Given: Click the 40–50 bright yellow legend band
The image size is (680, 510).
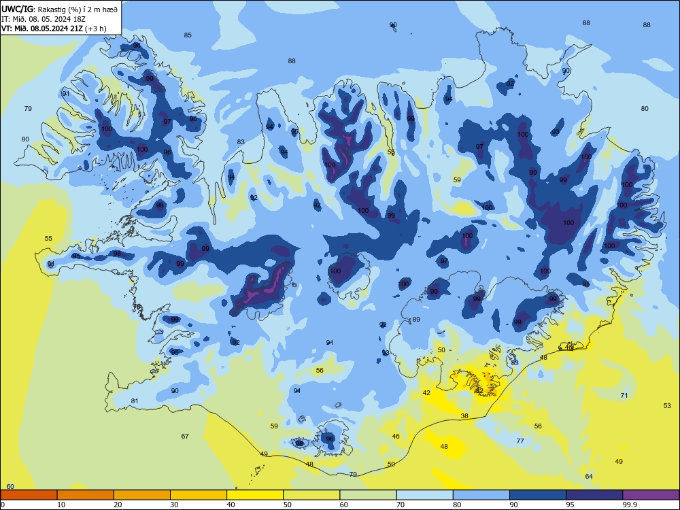Looking at the screenshot, I should point(255,495).
